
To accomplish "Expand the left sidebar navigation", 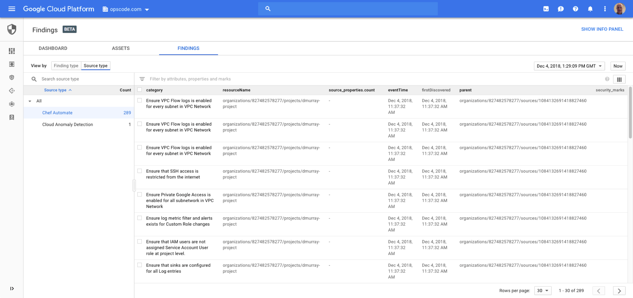I will (x=12, y=289).
